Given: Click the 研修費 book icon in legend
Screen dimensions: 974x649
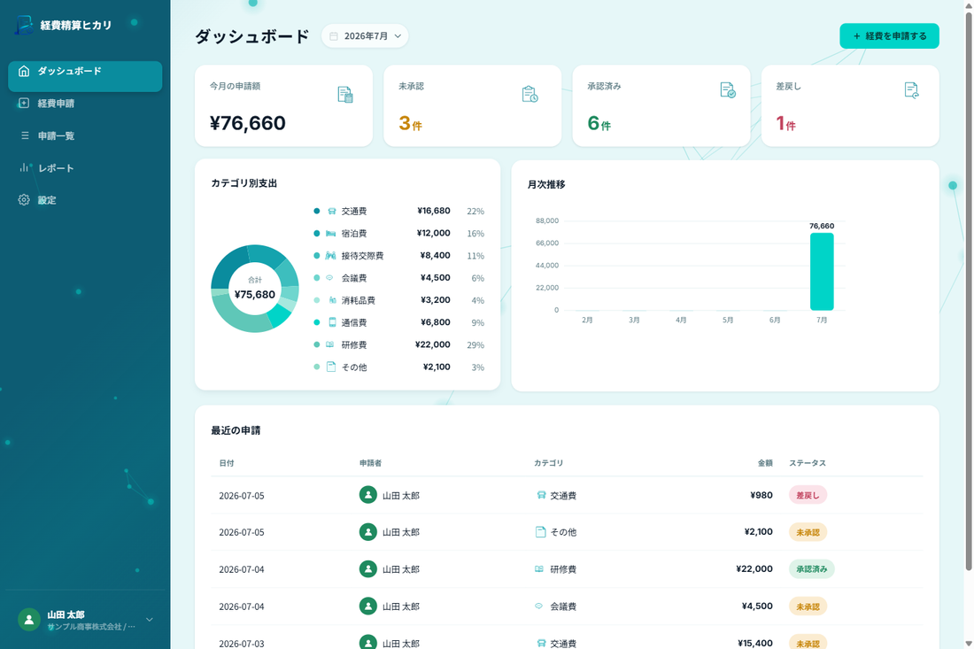Looking at the screenshot, I should click(330, 344).
